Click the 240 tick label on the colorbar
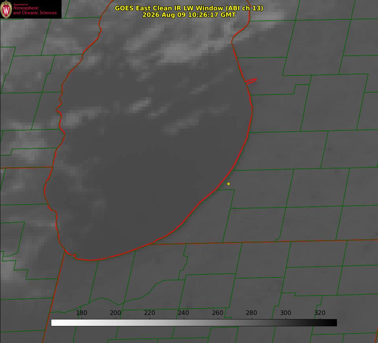 (x=183, y=313)
